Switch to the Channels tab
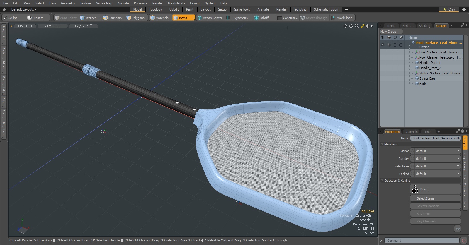 (411, 132)
